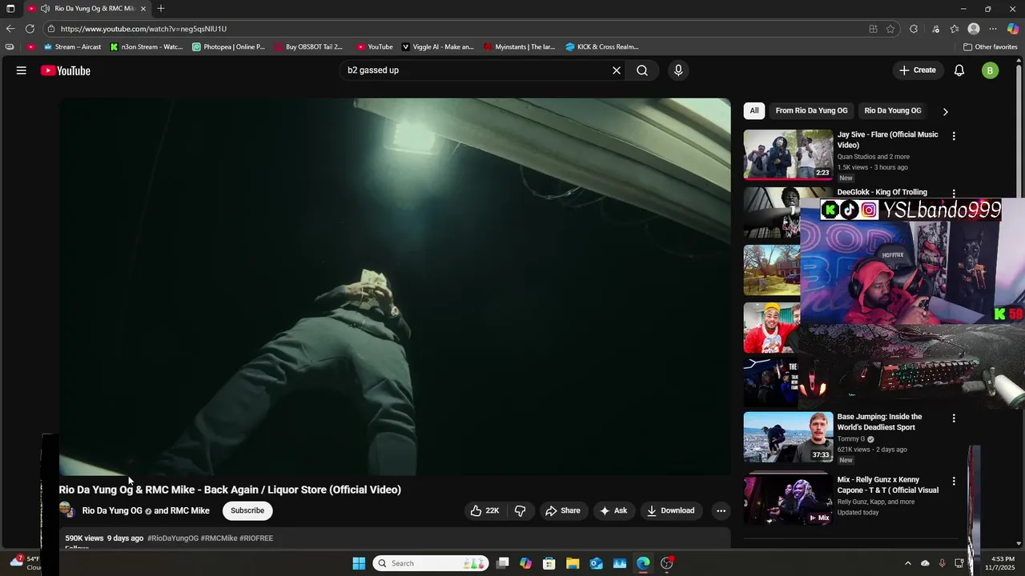Open browser extensions icon
This screenshot has width=1025, height=576.
(914, 29)
